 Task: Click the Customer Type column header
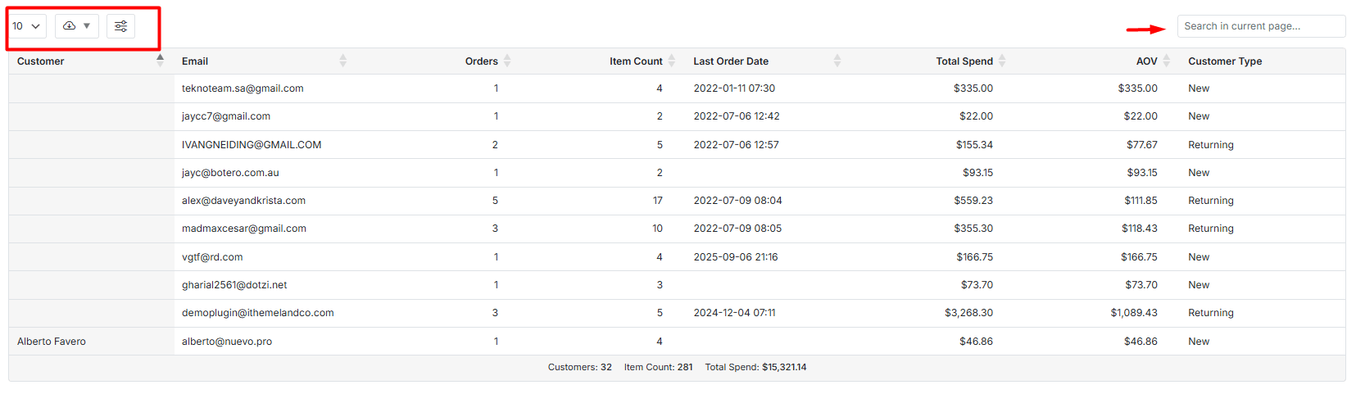[1224, 61]
